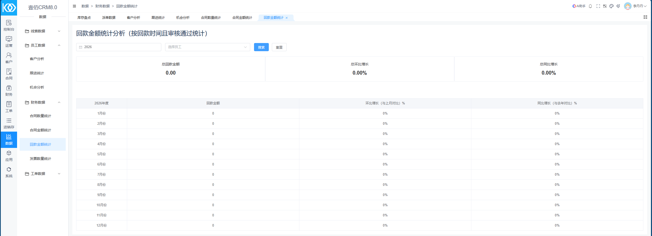Click the 壹佰CRM logo icon
The image size is (652, 236).
point(9,8)
